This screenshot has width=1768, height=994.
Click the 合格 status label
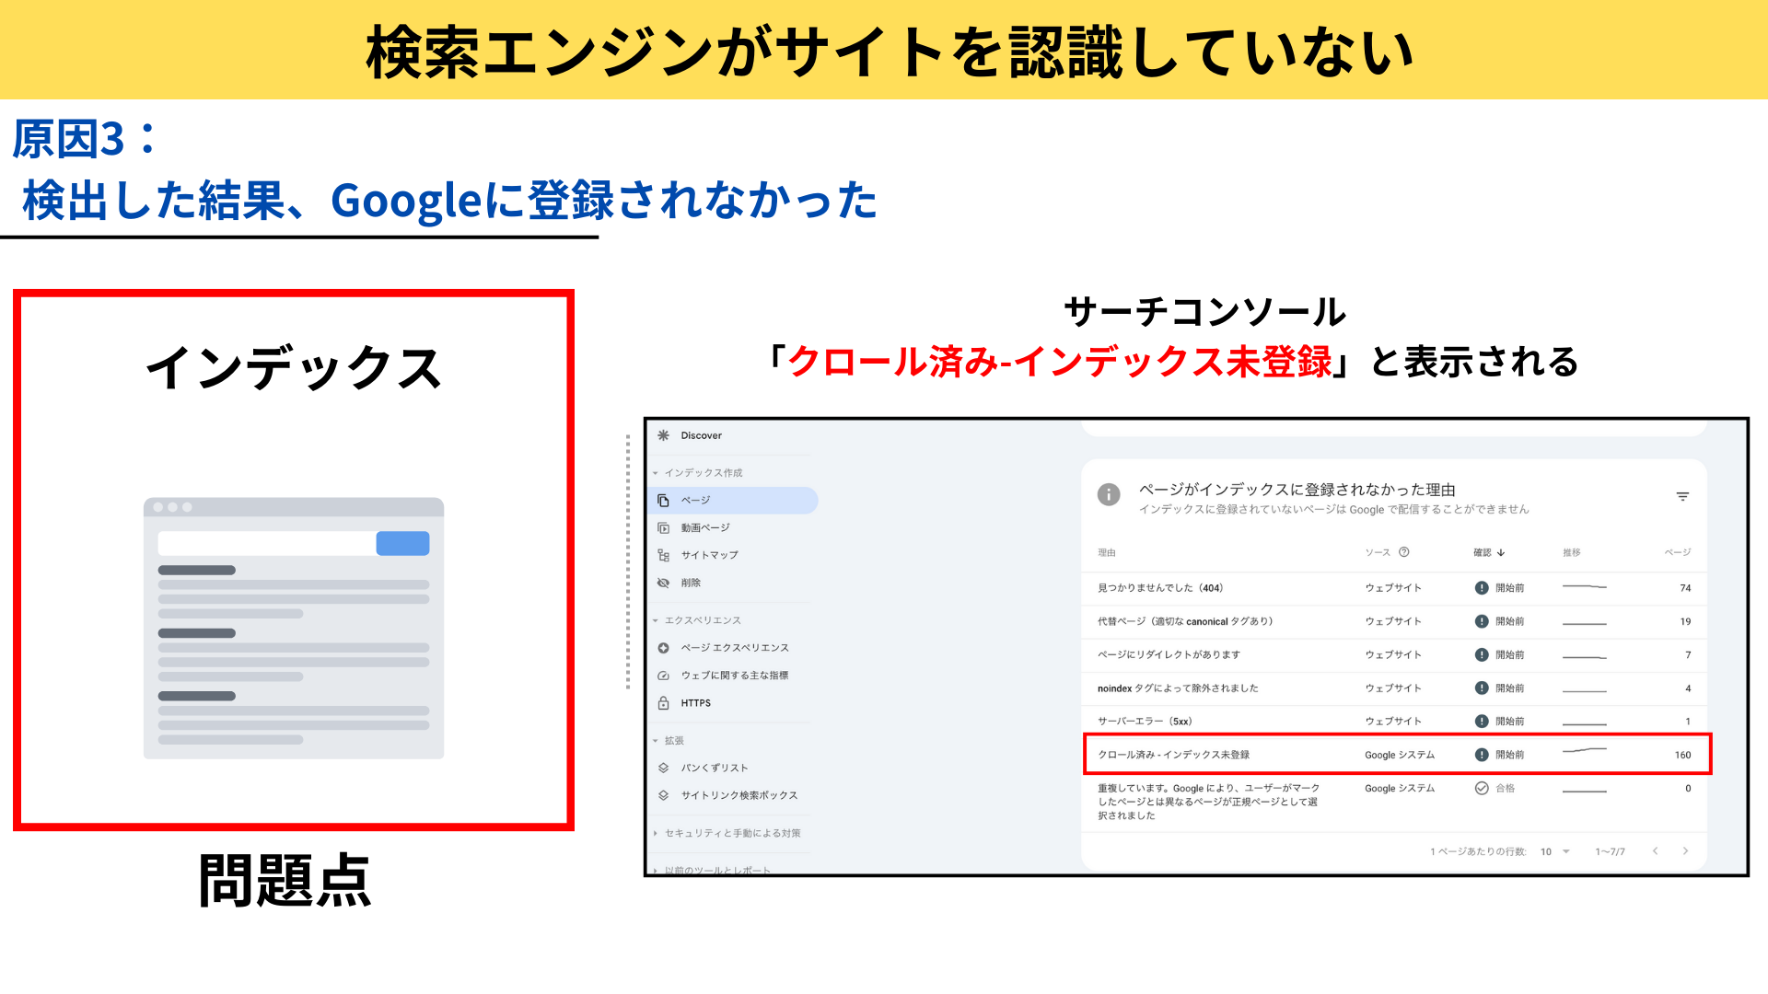click(x=1506, y=789)
